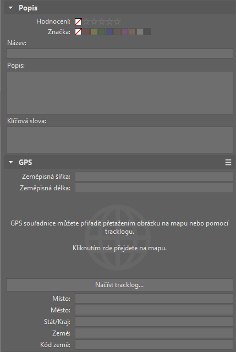The height and width of the screenshot is (352, 236).
Task: Set rating to five stars
Action: [117, 22]
